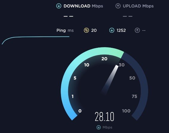Click the 75 mark on speed gauge
The width and height of the screenshot is (169, 133).
pyautogui.click(x=134, y=96)
